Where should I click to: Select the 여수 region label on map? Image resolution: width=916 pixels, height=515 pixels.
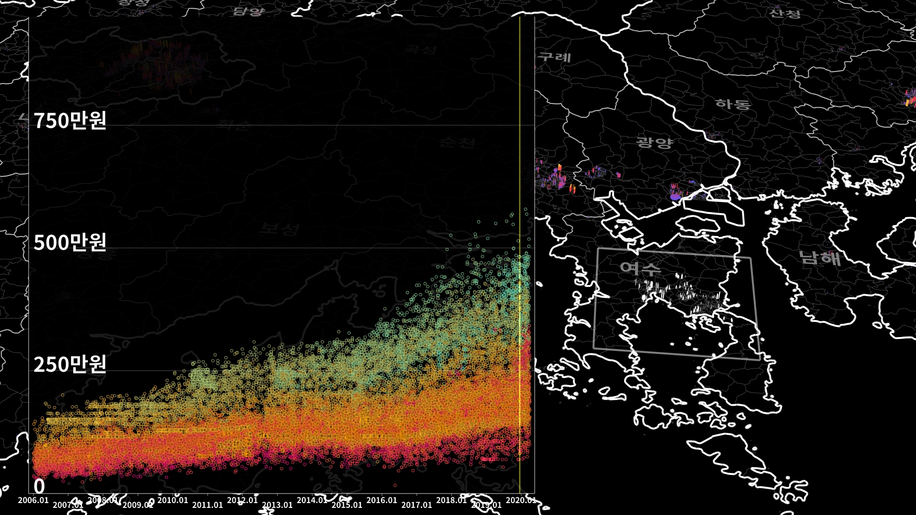coord(640,268)
